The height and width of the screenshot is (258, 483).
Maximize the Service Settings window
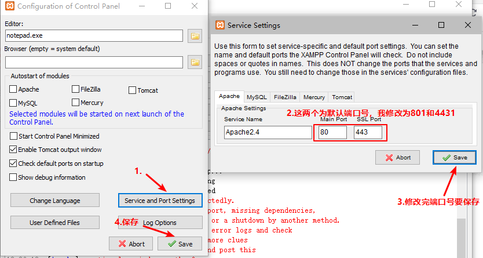(441, 25)
